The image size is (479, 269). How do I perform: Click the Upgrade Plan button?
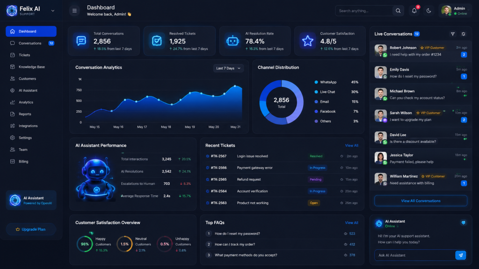(x=31, y=229)
